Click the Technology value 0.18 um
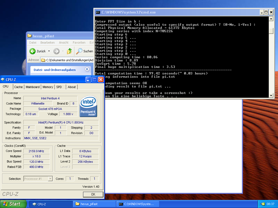Viewport: 278px width, 208px height. [31, 114]
